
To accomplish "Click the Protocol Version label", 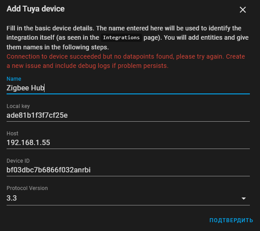I will tap(27, 188).
